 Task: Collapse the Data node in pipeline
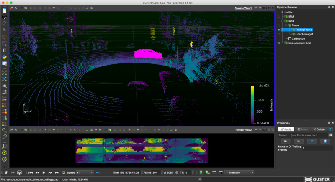pyautogui.click(x=282, y=21)
